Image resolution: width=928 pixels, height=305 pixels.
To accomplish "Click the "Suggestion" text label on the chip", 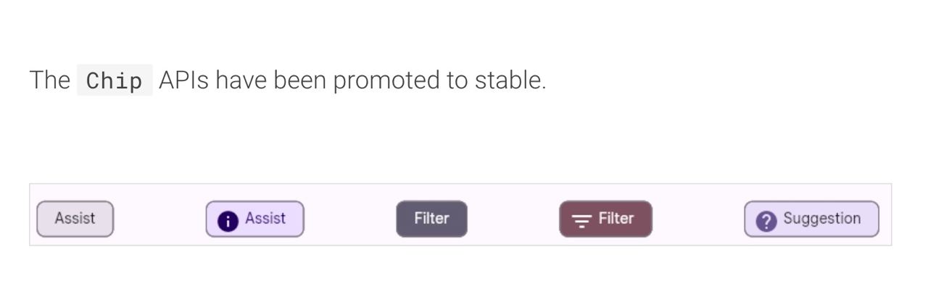I will [821, 218].
